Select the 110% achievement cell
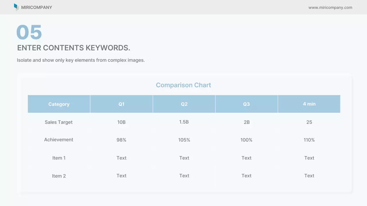The image size is (367, 206). point(309,140)
